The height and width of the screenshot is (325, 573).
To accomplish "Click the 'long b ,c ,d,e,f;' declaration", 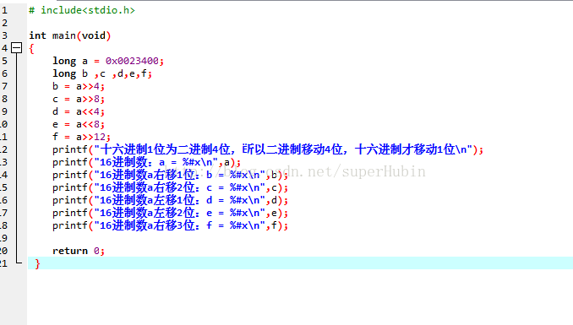I will (102, 73).
